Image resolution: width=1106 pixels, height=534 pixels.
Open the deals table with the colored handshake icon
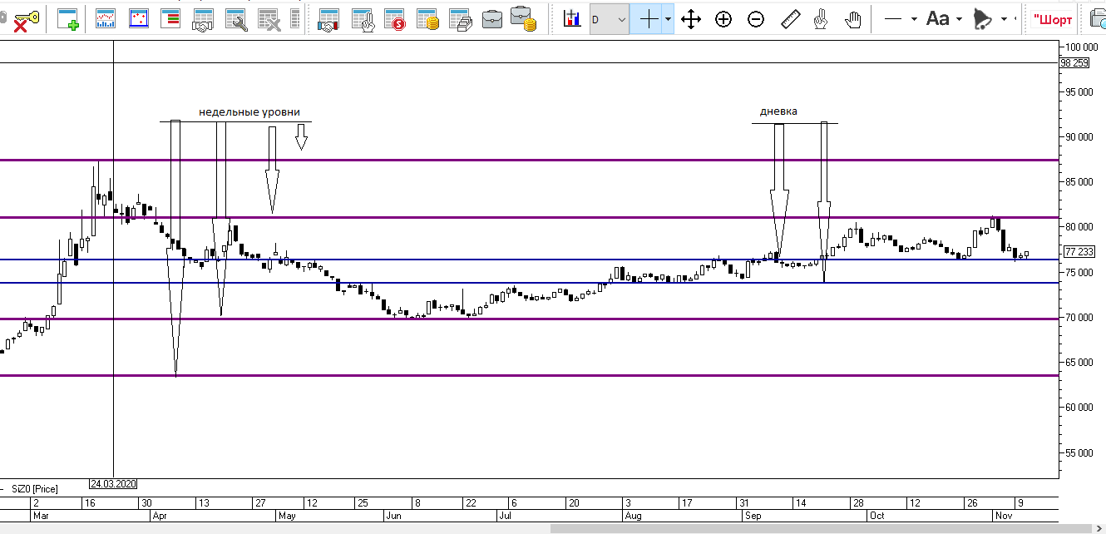pyautogui.click(x=328, y=19)
